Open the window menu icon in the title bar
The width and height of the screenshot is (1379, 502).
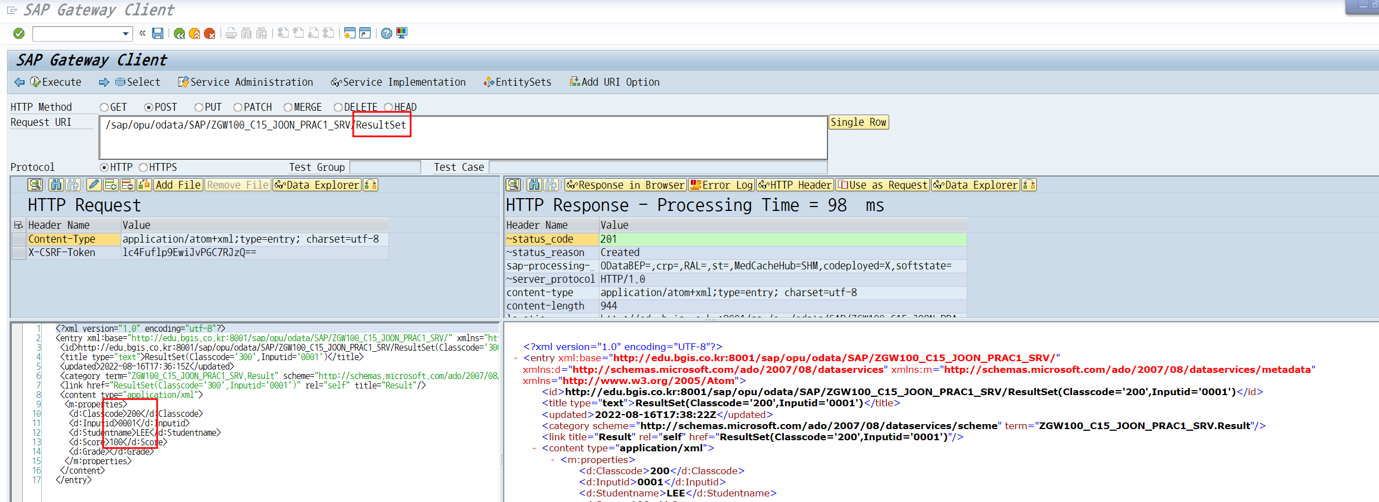coord(12,10)
